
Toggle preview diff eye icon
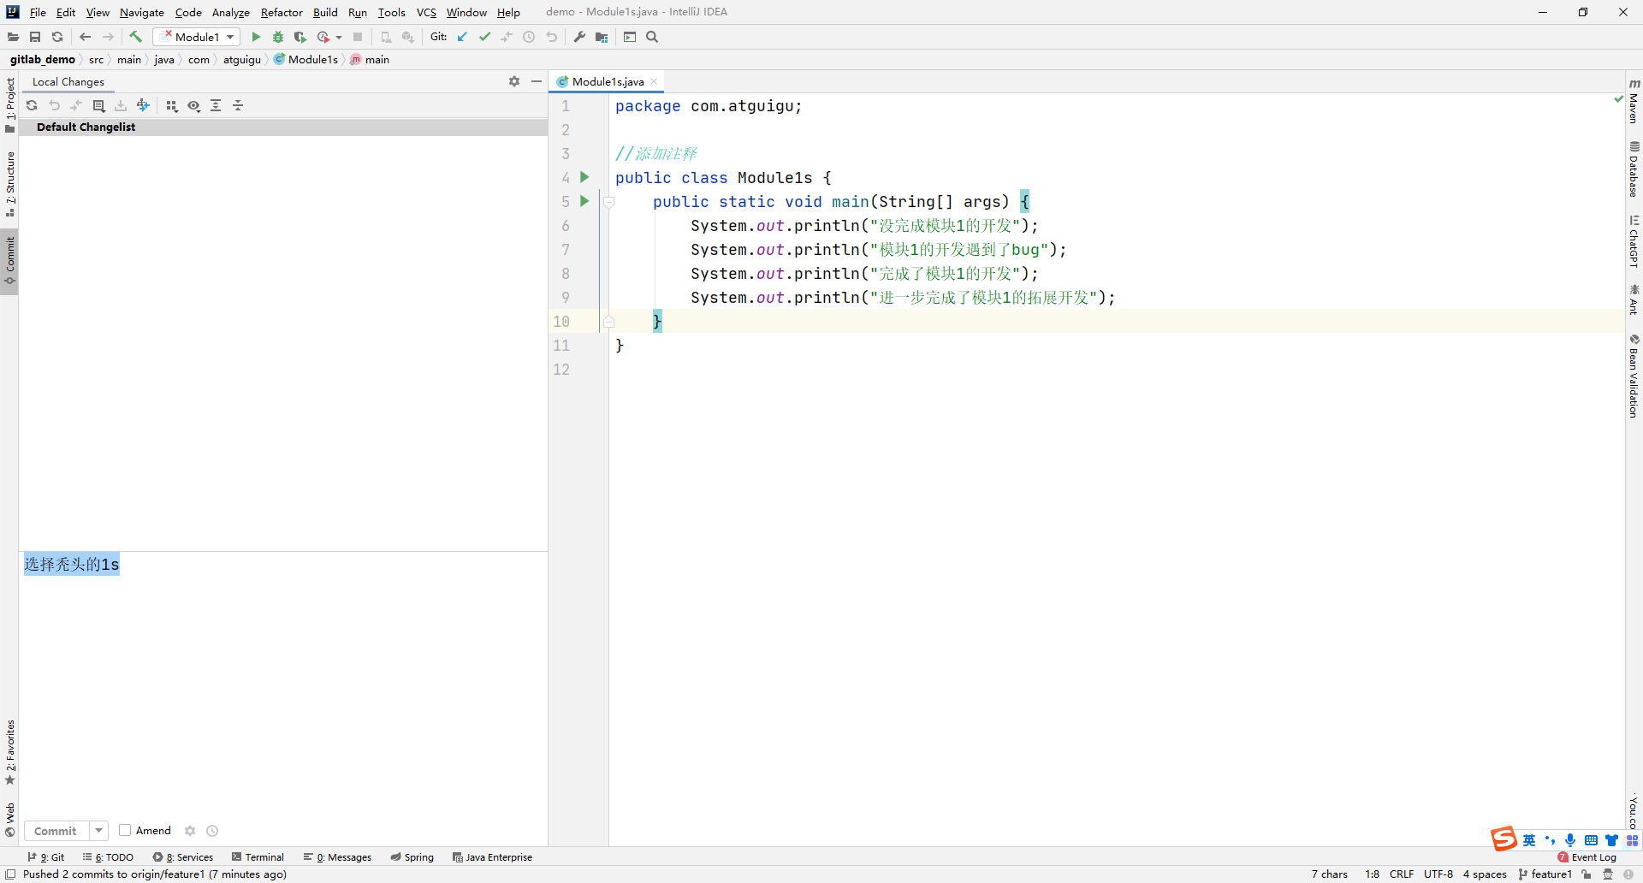194,105
